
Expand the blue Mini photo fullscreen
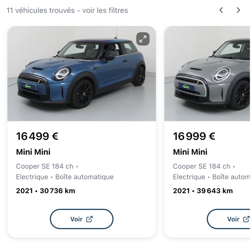tap(143, 39)
